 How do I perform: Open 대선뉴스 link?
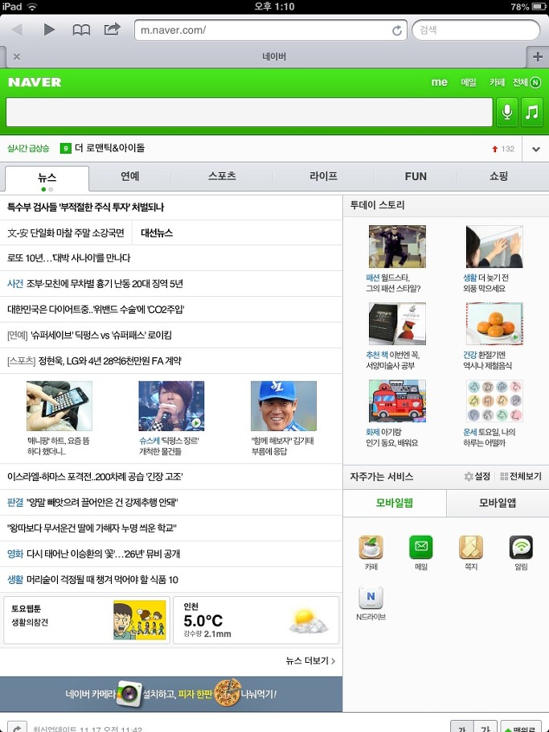tap(157, 233)
